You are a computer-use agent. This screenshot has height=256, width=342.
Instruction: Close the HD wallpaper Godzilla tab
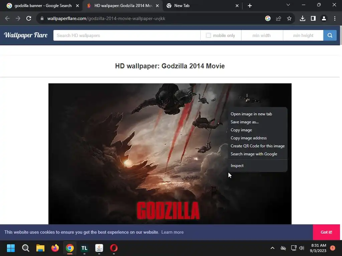point(157,6)
